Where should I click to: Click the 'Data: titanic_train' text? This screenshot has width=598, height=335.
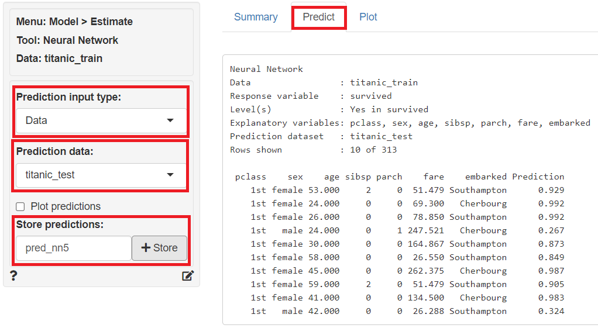(x=59, y=58)
